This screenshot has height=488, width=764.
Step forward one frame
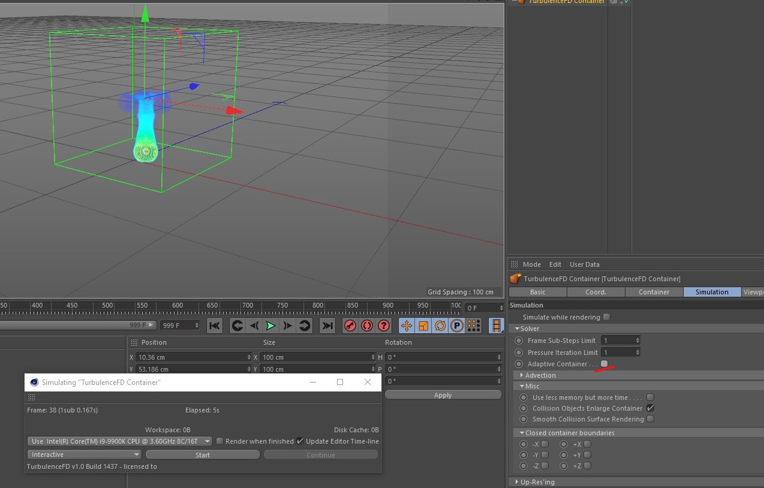[x=288, y=326]
